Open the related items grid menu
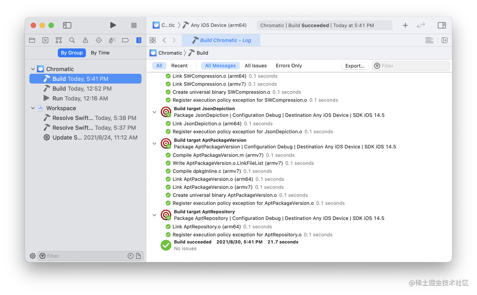Image resolution: width=477 pixels, height=295 pixels. click(153, 40)
